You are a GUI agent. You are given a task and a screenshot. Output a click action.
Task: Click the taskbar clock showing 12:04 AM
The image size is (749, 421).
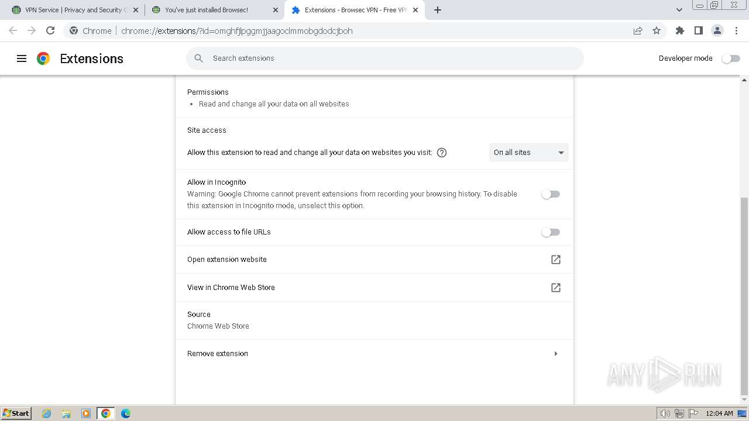point(719,413)
